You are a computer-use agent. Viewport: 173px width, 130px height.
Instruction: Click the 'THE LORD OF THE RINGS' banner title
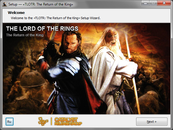(42, 29)
